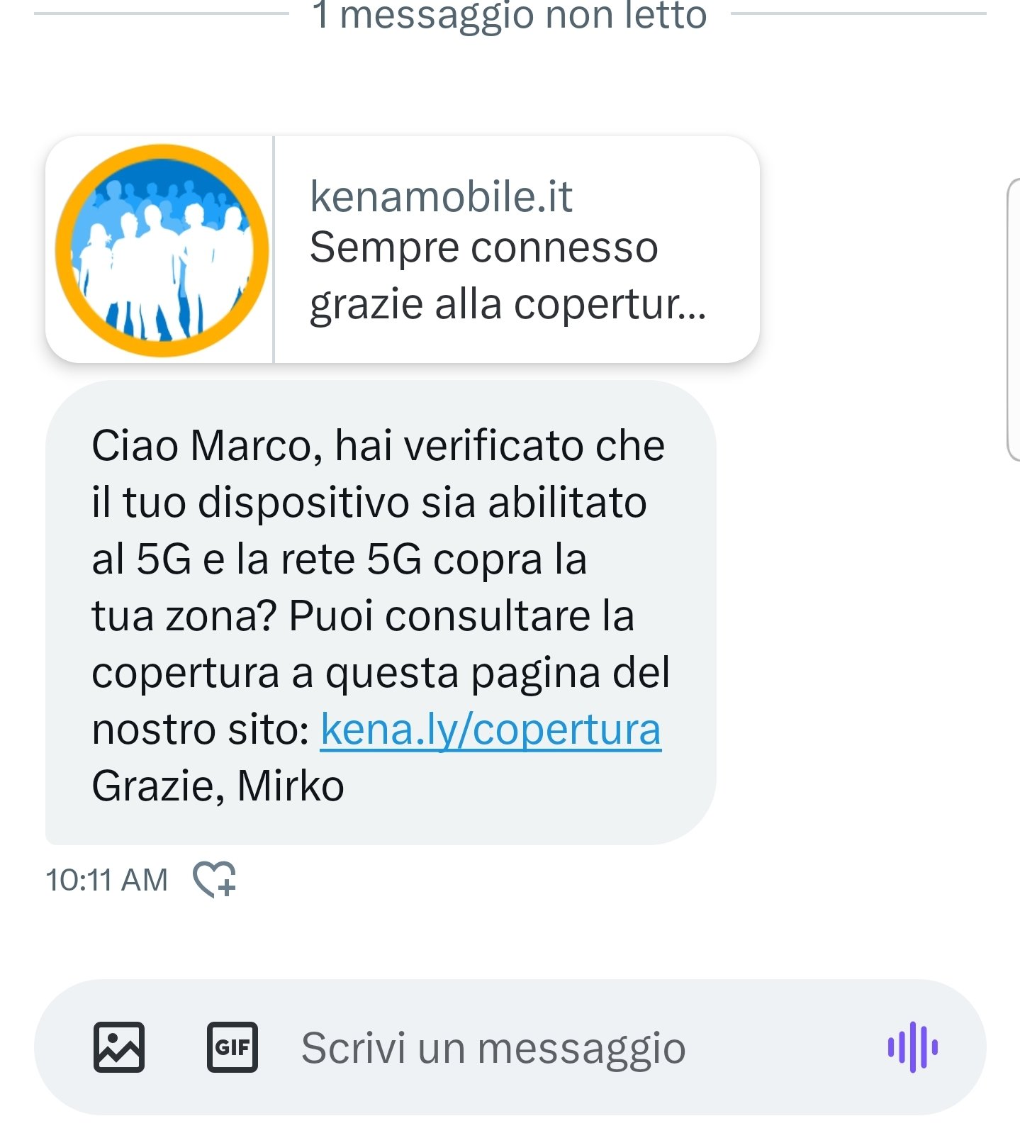Tap the 'Grazie, Mirko' signature line
This screenshot has width=1020, height=1138.
tap(218, 786)
